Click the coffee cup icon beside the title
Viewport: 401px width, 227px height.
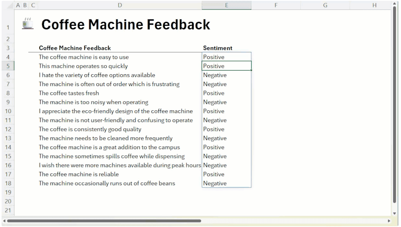[28, 23]
